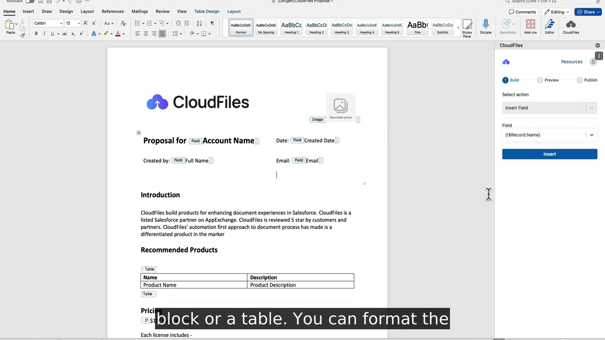Select the Heading 1 style
This screenshot has height=340, width=605.
coord(291,28)
